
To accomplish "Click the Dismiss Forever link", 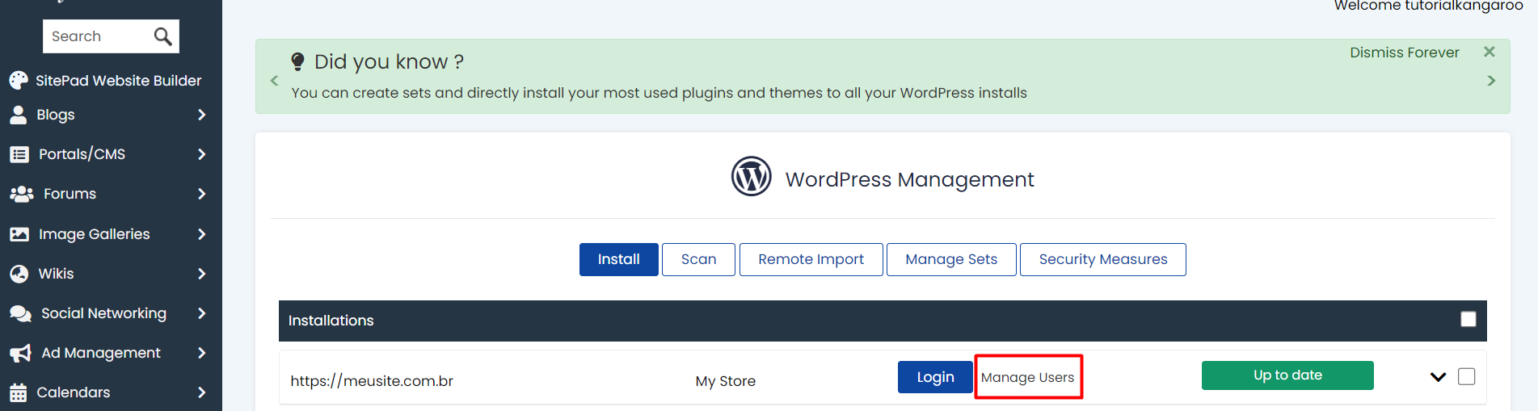I will tap(1405, 52).
